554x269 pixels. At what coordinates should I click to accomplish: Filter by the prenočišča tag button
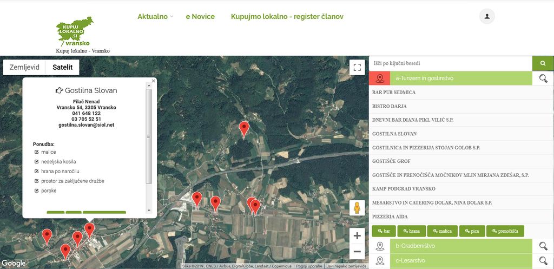505,231
